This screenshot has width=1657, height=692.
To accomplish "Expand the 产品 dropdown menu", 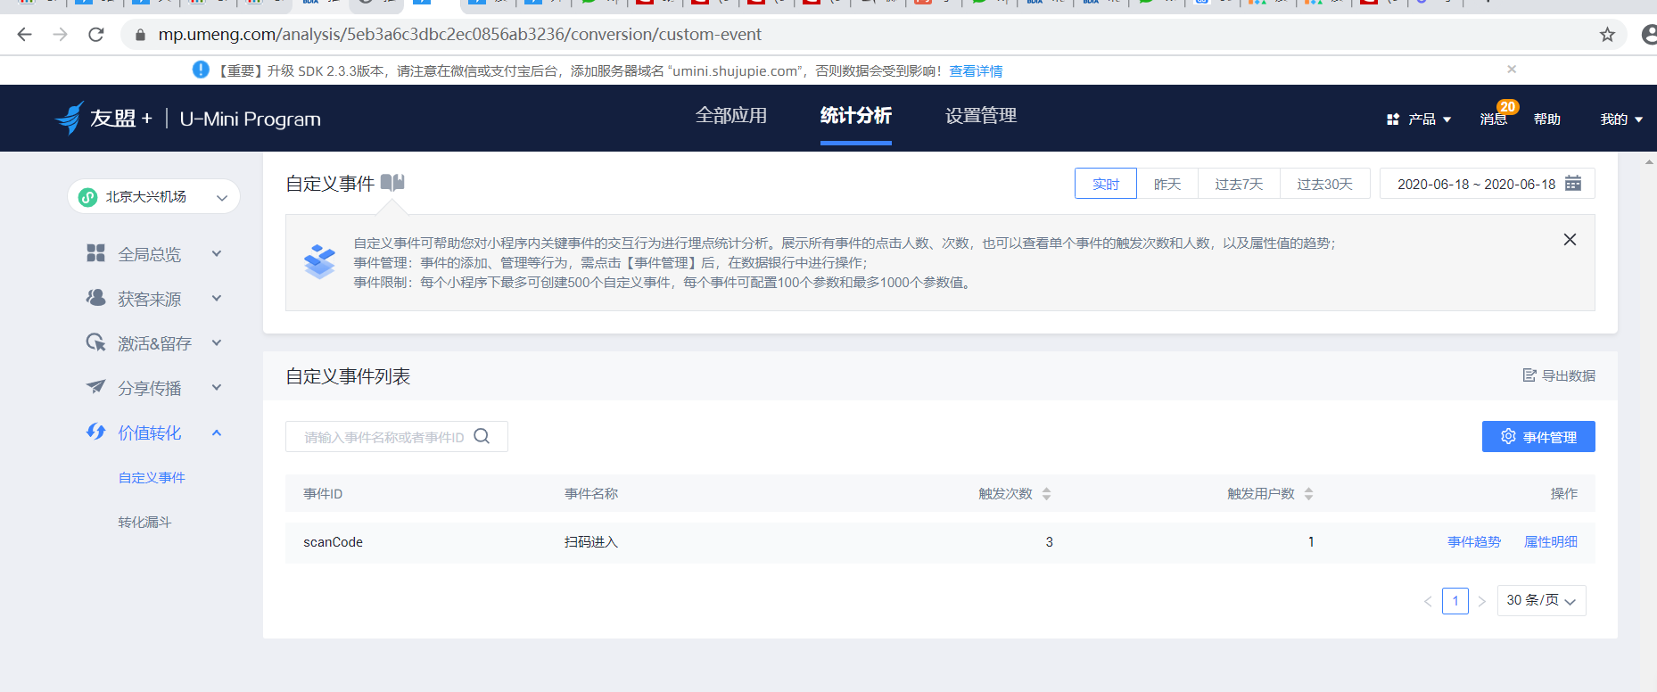I will [1419, 119].
